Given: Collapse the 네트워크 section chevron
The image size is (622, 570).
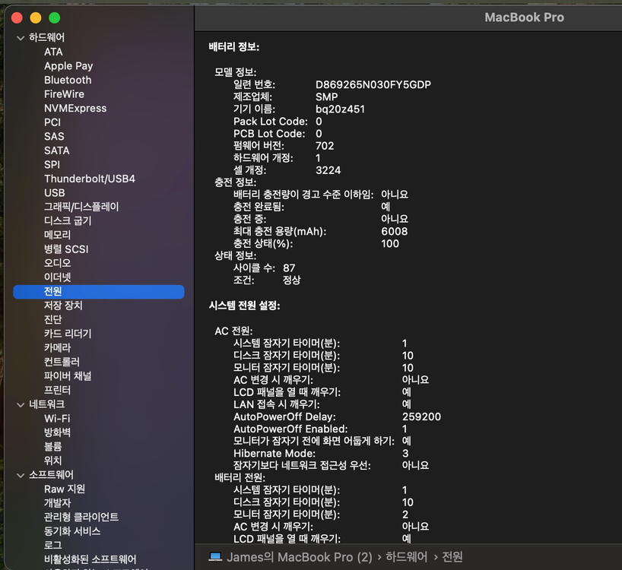Looking at the screenshot, I should (21, 405).
